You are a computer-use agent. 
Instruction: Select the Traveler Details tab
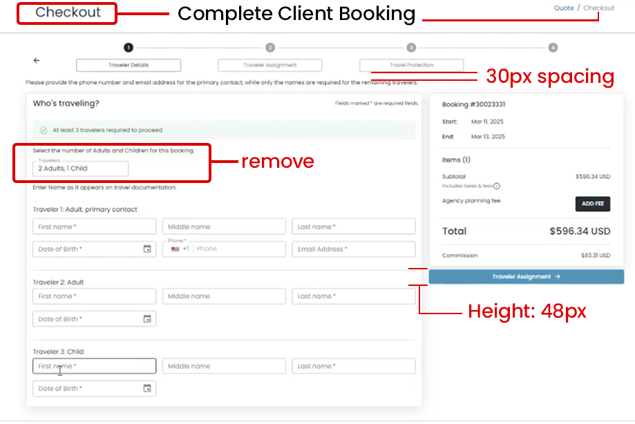point(129,66)
